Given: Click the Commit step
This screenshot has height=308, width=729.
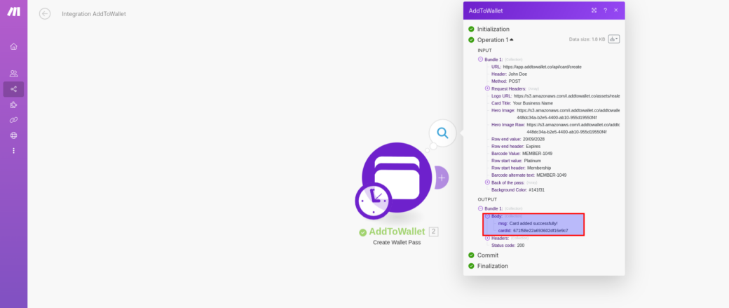Looking at the screenshot, I should tap(488, 255).
